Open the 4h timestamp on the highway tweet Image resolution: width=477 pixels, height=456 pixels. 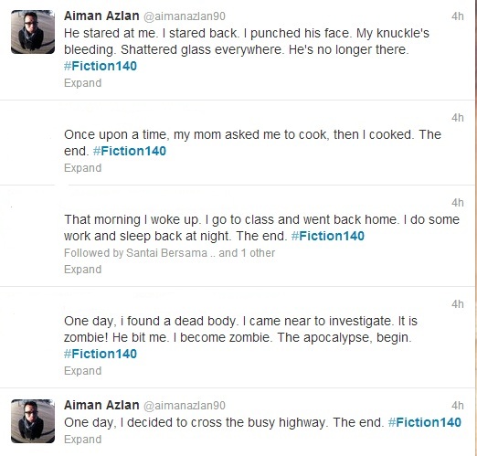[x=458, y=406]
